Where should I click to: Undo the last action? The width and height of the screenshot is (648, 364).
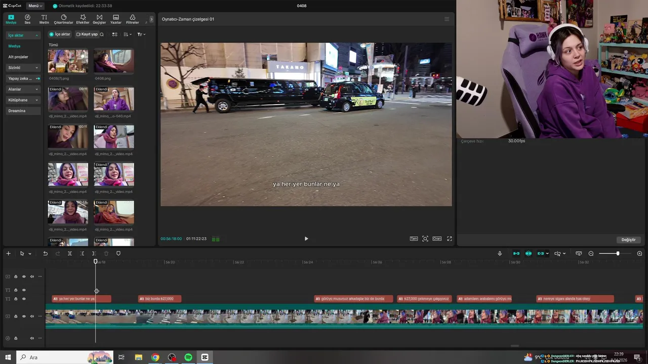pos(45,253)
